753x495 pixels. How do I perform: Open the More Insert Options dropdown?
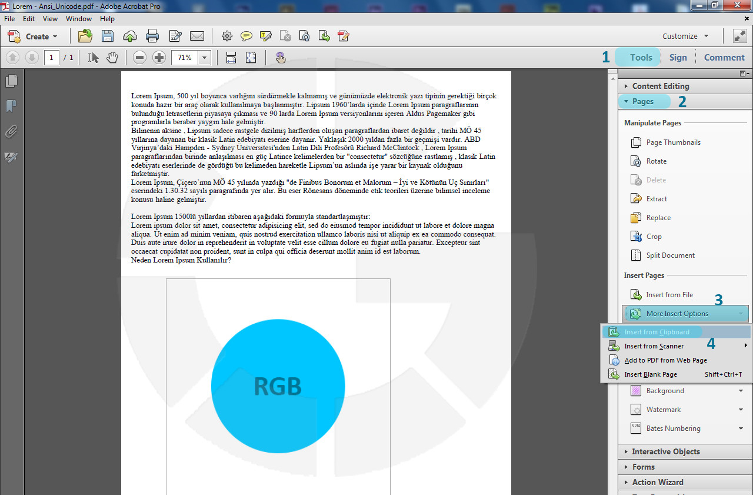(x=685, y=314)
